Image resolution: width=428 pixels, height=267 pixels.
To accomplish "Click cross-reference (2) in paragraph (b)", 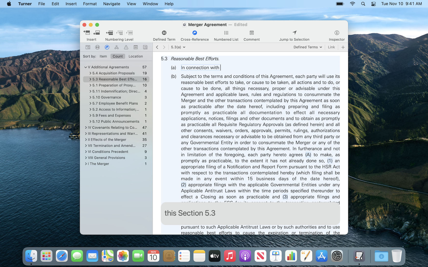I will click(184, 185).
